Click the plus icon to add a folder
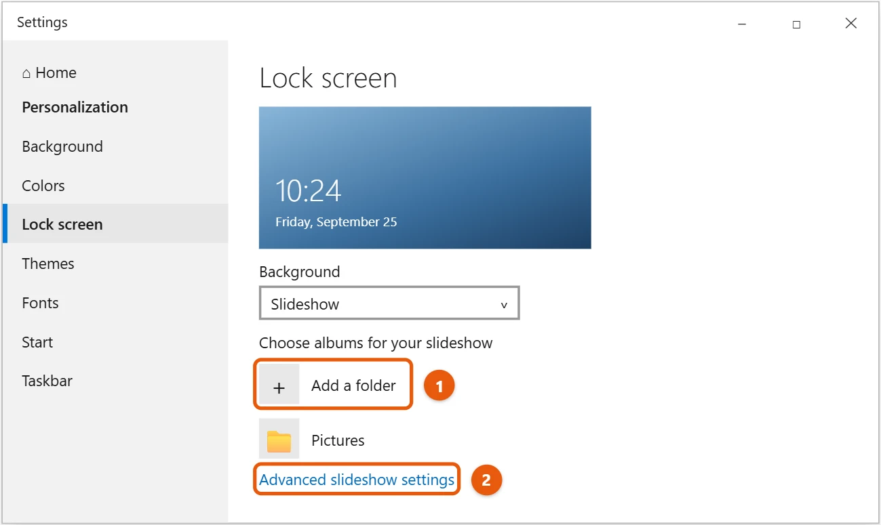The width and height of the screenshot is (881, 525). click(x=279, y=385)
